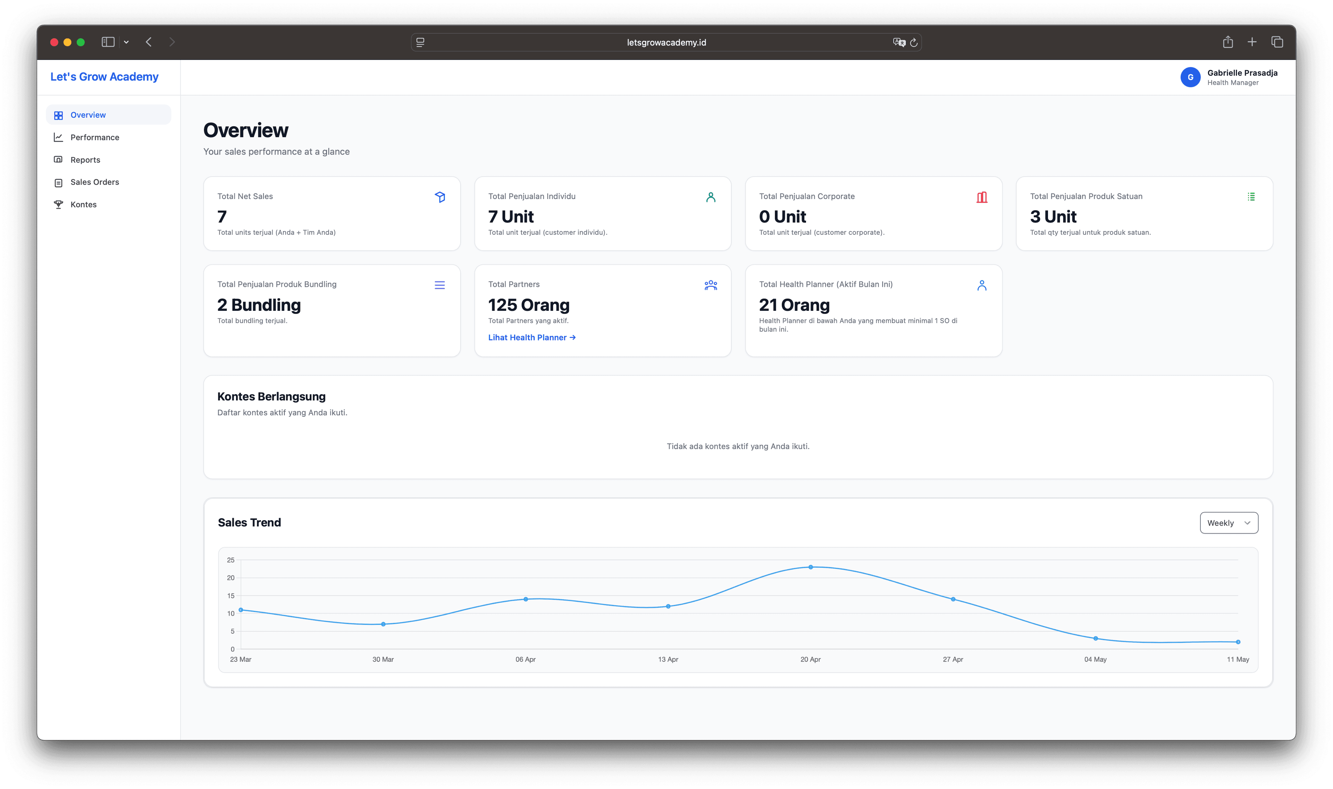This screenshot has width=1333, height=789.
Task: Click the '0 Unit' value
Action: click(782, 217)
